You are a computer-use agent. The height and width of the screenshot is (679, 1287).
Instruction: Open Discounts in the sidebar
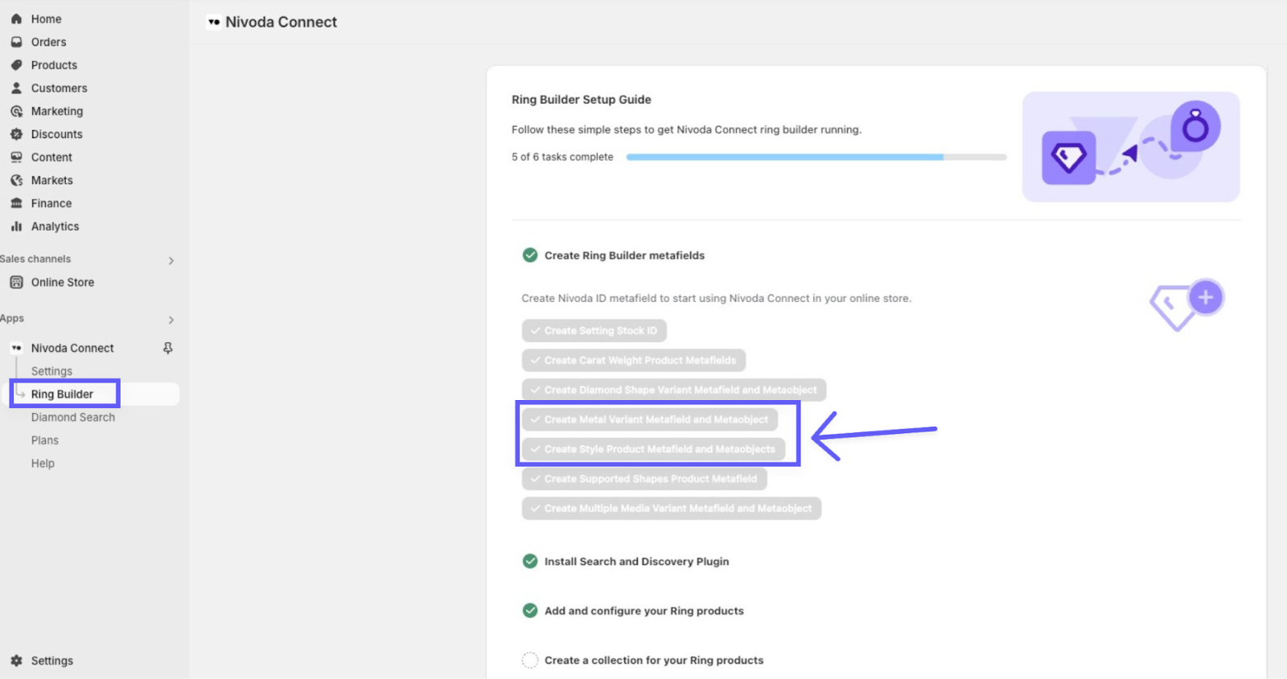click(56, 134)
